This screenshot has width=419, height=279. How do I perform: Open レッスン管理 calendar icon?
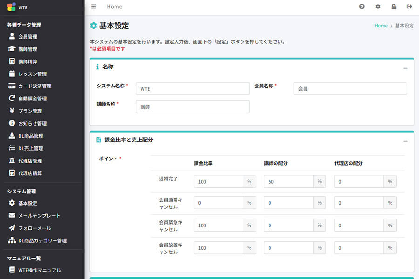click(x=12, y=73)
